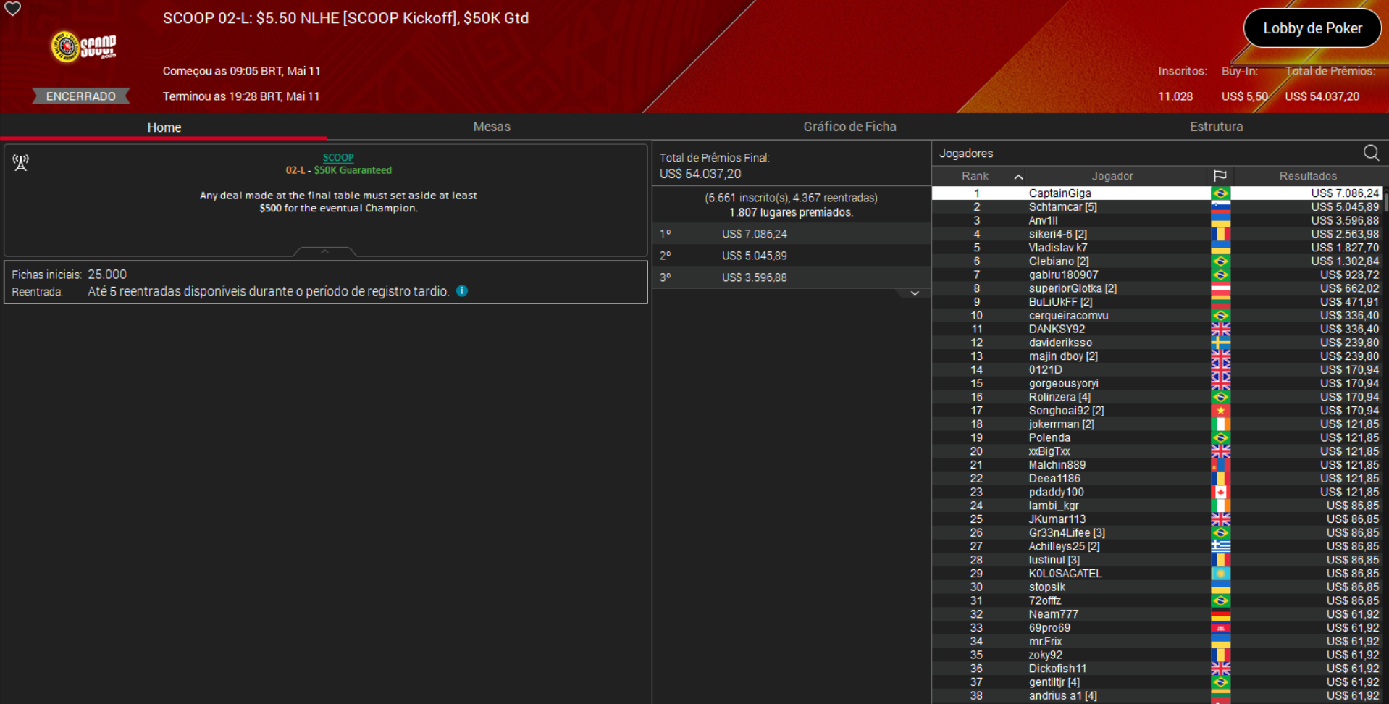The width and height of the screenshot is (1389, 704).
Task: Switch to the Mesas tab
Action: [492, 127]
